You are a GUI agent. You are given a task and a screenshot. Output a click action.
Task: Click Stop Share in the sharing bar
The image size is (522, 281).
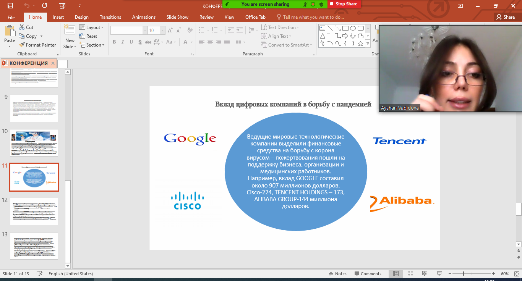[x=344, y=4]
